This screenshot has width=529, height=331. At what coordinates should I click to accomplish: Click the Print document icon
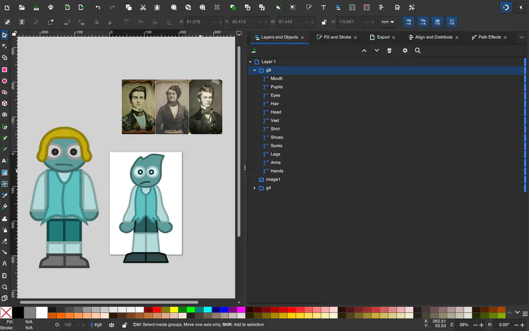coord(51,8)
